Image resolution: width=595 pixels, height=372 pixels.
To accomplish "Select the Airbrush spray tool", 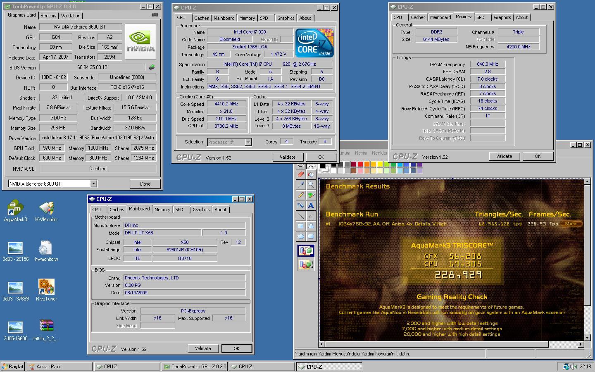I will coord(301,205).
